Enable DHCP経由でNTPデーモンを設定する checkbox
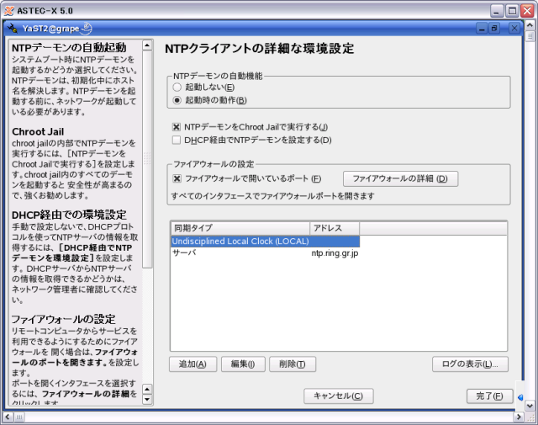Image resolution: width=538 pixels, height=425 pixels. 176,141
